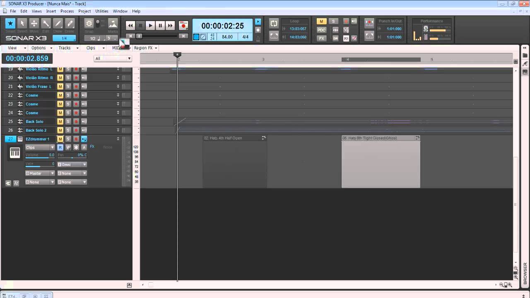
Task: Fast forward the transport
Action: tap(170, 26)
